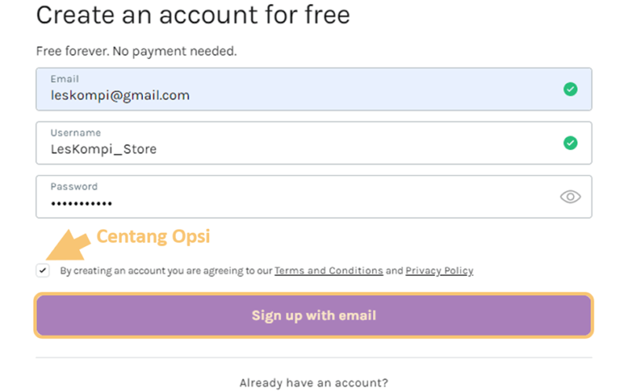Show password with the eye icon
Viewport: 628px width, 392px height.
click(571, 197)
